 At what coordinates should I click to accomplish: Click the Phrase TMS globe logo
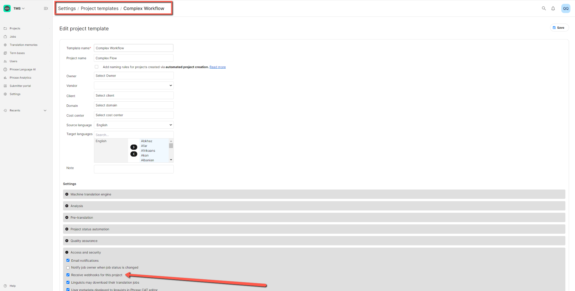tap(7, 8)
